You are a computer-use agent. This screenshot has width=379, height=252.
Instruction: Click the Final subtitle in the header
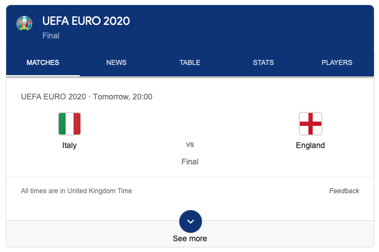tap(51, 36)
